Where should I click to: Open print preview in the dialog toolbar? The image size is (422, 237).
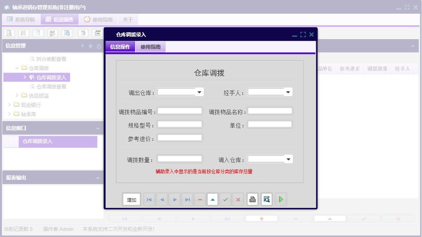point(266,199)
